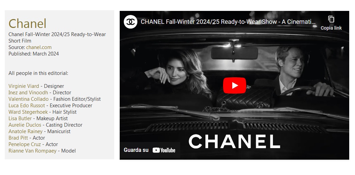The image size is (355, 175).
Task: Open Lisa Butler makeup artist page
Action: tap(20, 118)
